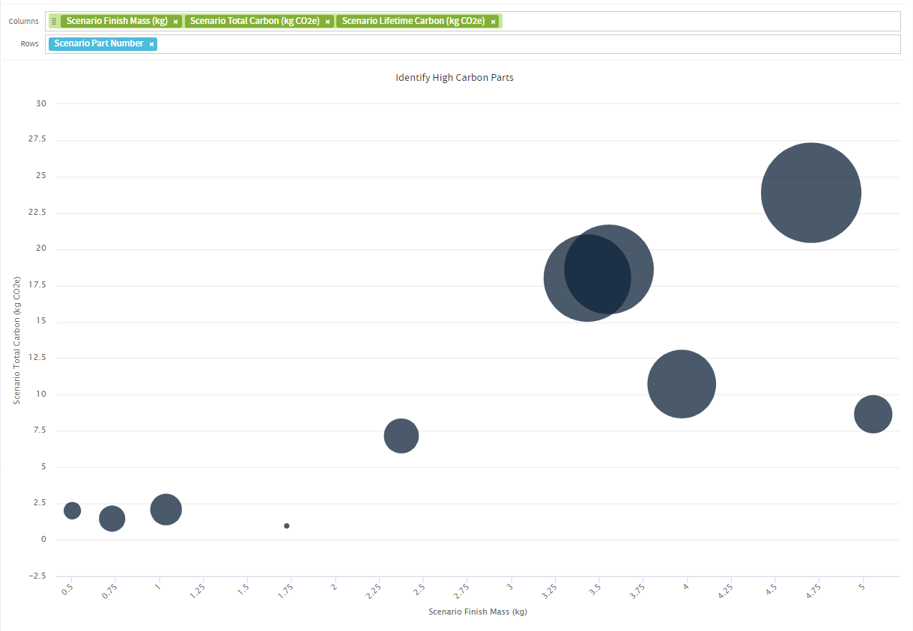Select the bubble near 2.4 kg mass
The height and width of the screenshot is (631, 913).
click(x=401, y=436)
